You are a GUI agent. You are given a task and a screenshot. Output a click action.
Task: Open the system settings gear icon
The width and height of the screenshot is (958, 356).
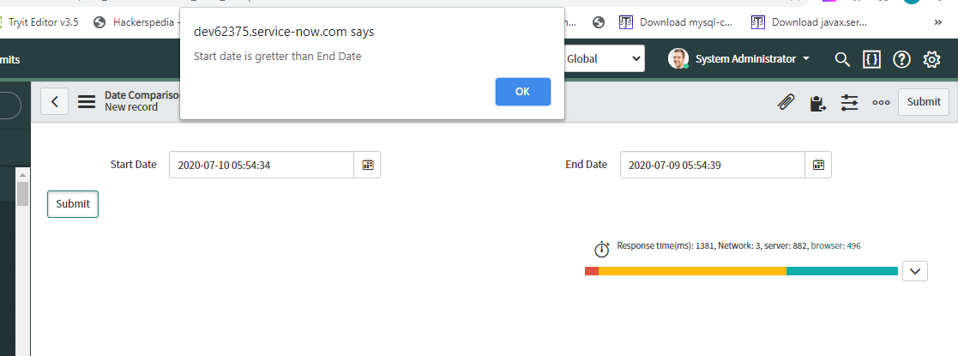click(931, 59)
